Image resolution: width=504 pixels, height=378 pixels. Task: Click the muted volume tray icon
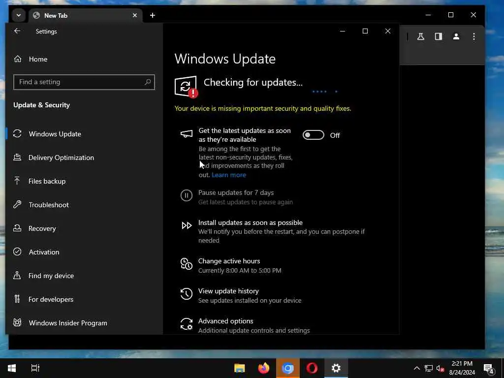point(440,368)
